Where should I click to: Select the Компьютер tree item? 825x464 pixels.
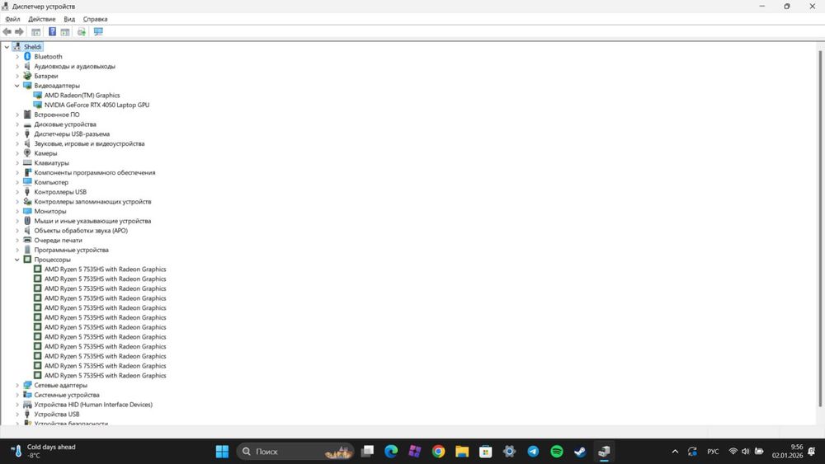click(x=51, y=182)
